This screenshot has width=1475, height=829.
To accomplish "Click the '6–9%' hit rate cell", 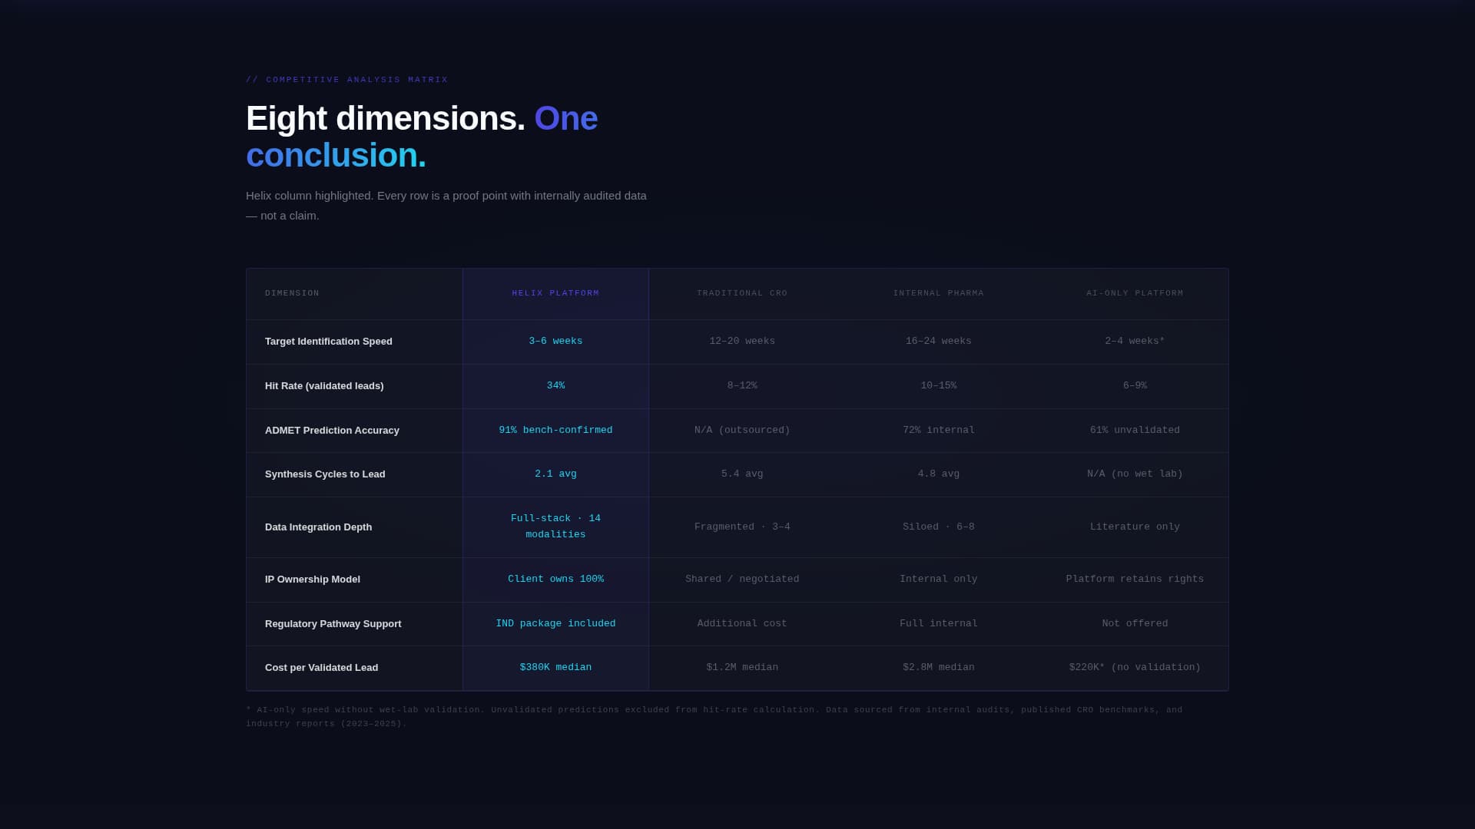I will [x=1135, y=386].
